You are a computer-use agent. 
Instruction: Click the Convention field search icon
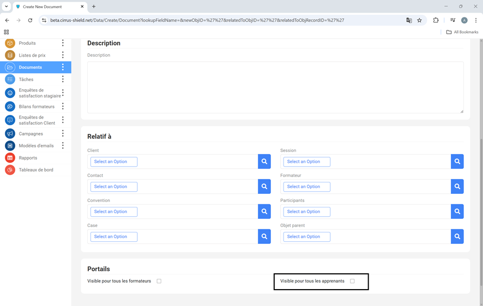pos(264,212)
